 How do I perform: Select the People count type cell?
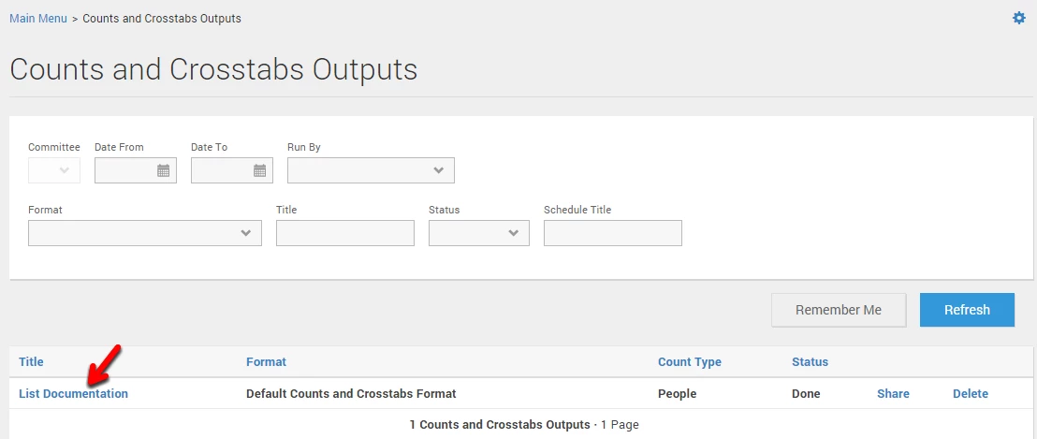[678, 393]
